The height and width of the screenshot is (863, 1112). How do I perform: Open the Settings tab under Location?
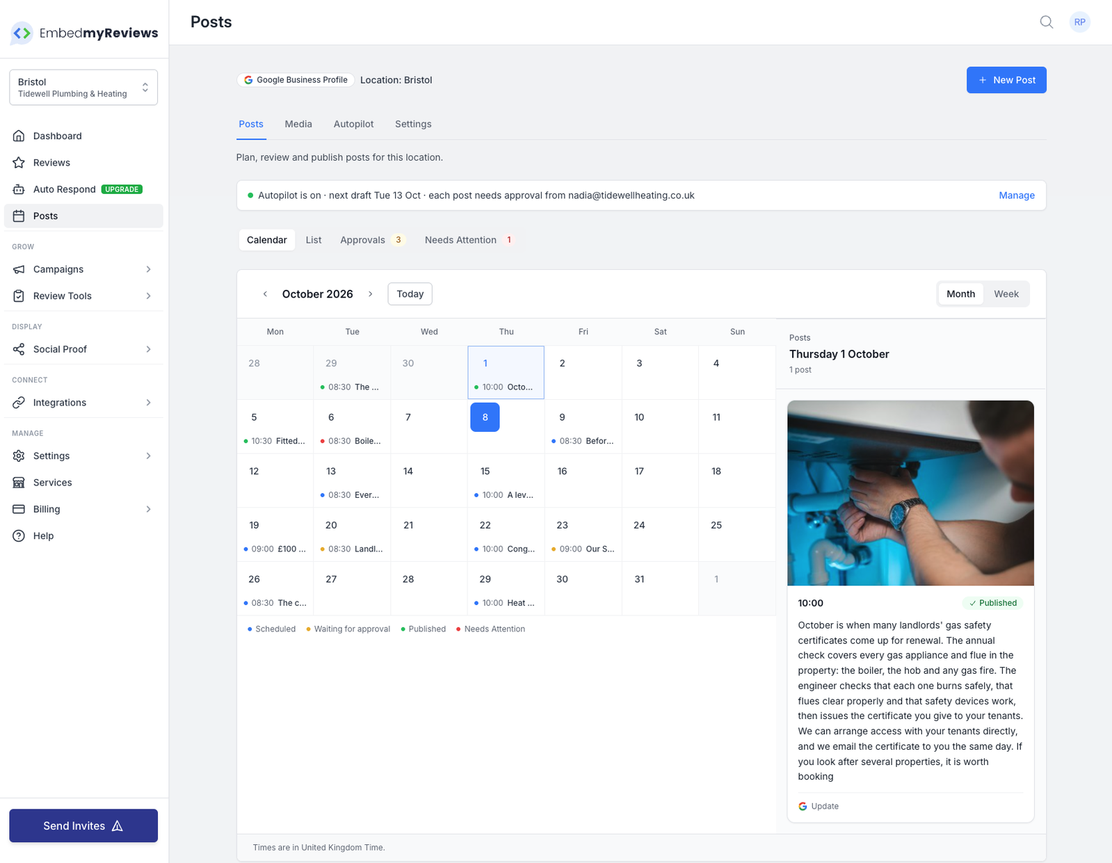click(x=413, y=124)
